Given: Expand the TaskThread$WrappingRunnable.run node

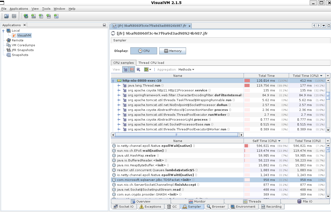Looking at the screenshot, I should click(119, 100).
